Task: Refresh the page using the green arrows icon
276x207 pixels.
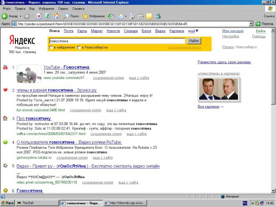Action: click(x=47, y=16)
